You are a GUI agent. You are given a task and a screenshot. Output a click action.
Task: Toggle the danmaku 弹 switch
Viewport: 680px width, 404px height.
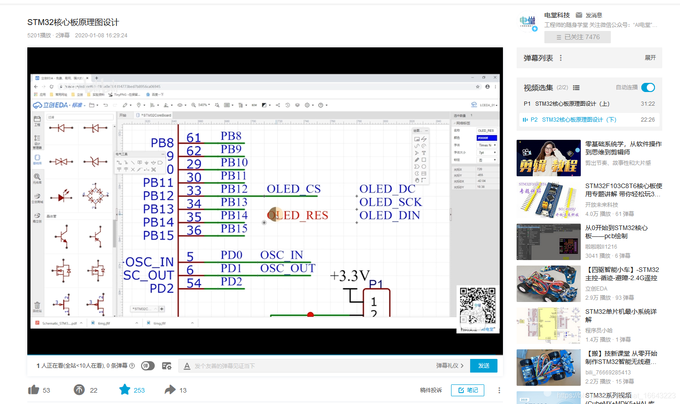(x=147, y=366)
